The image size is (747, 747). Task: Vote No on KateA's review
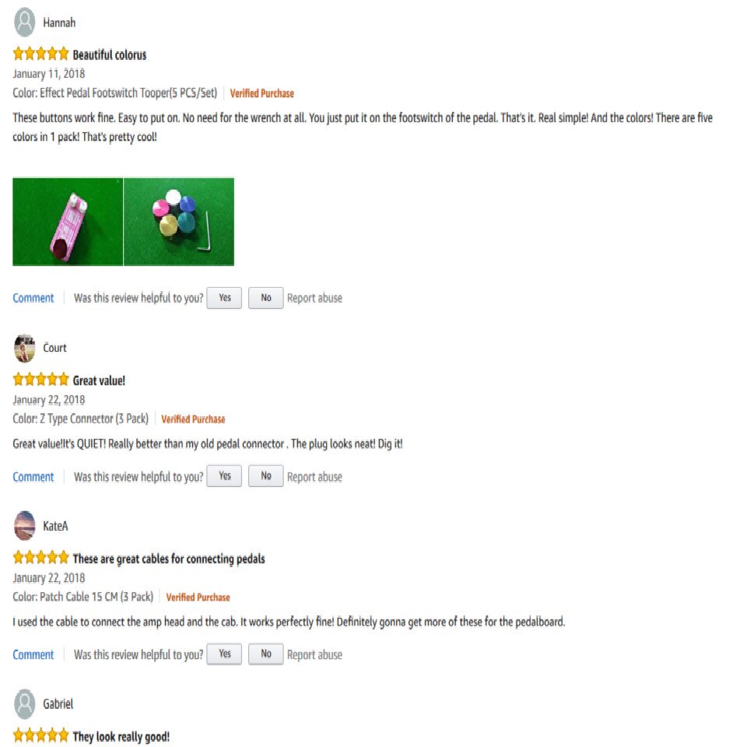[266, 654]
